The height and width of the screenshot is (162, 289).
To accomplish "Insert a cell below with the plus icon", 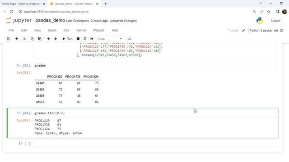I will click(17, 39).
